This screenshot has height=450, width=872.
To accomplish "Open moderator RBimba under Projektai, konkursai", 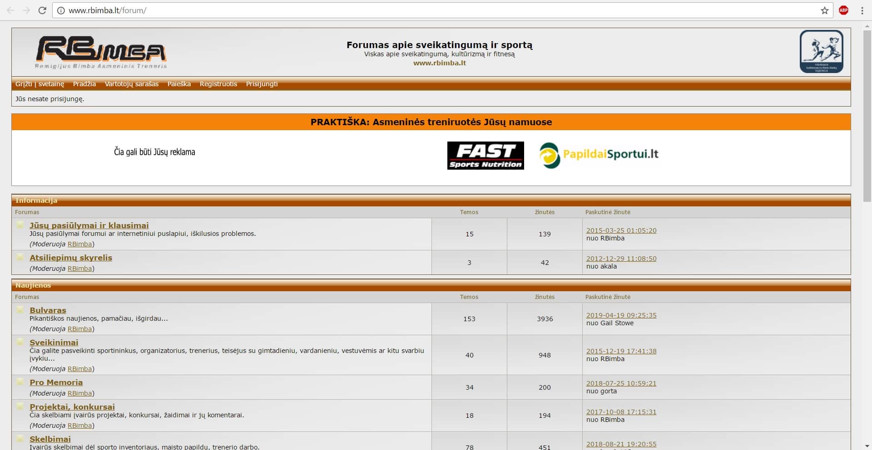I will pyautogui.click(x=80, y=426).
